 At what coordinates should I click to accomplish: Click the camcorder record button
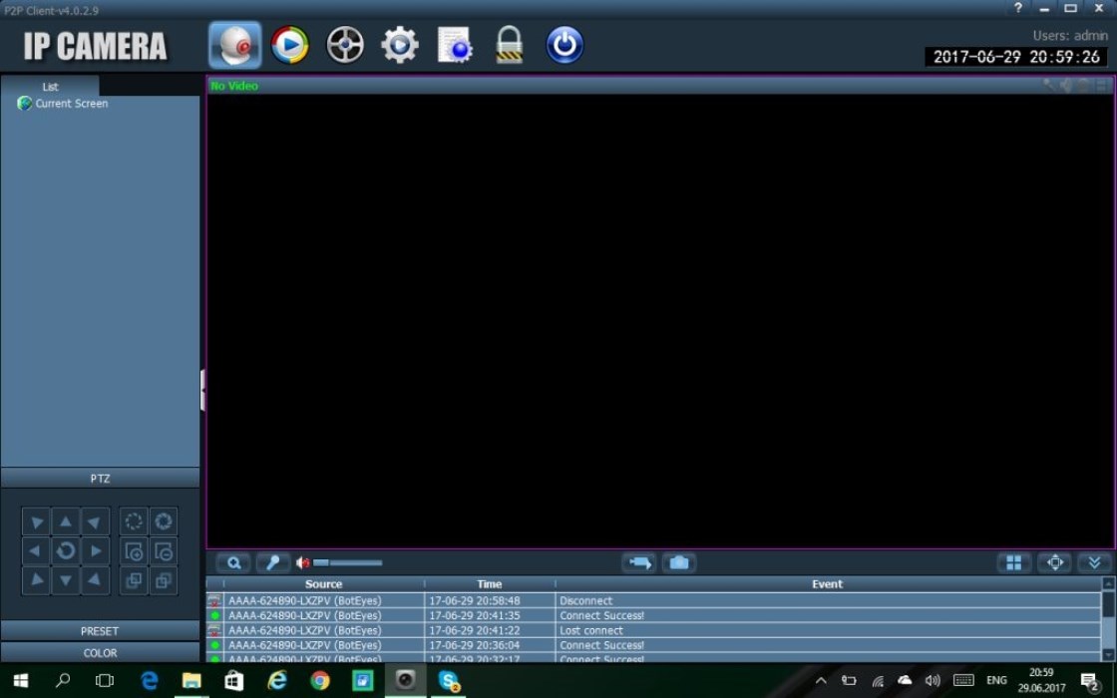[x=639, y=562]
